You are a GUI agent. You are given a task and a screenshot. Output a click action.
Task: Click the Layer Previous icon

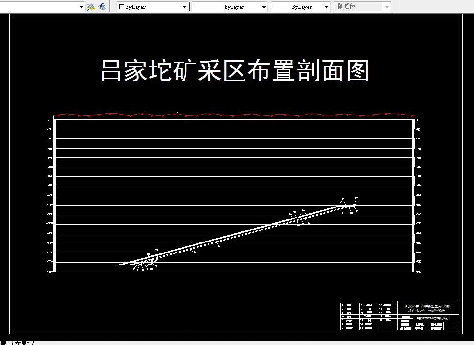[x=101, y=6]
